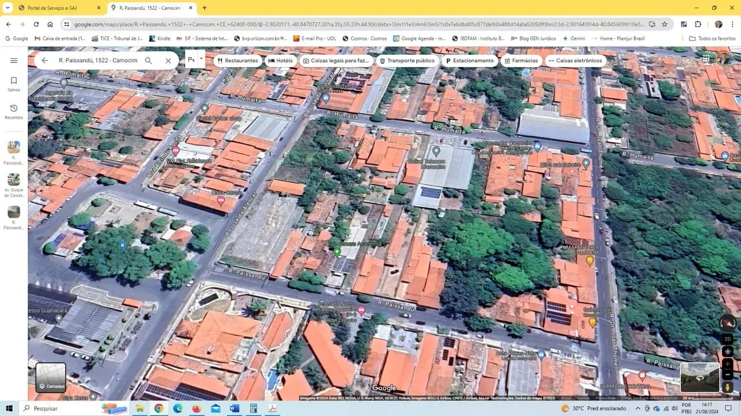
Task: Open File Explorer from the taskbar
Action: (140, 408)
